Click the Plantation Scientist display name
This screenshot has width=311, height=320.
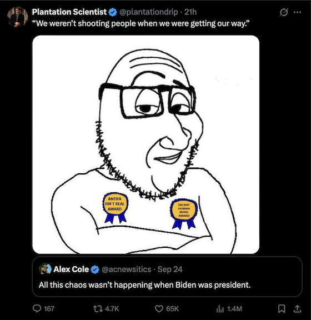click(69, 12)
